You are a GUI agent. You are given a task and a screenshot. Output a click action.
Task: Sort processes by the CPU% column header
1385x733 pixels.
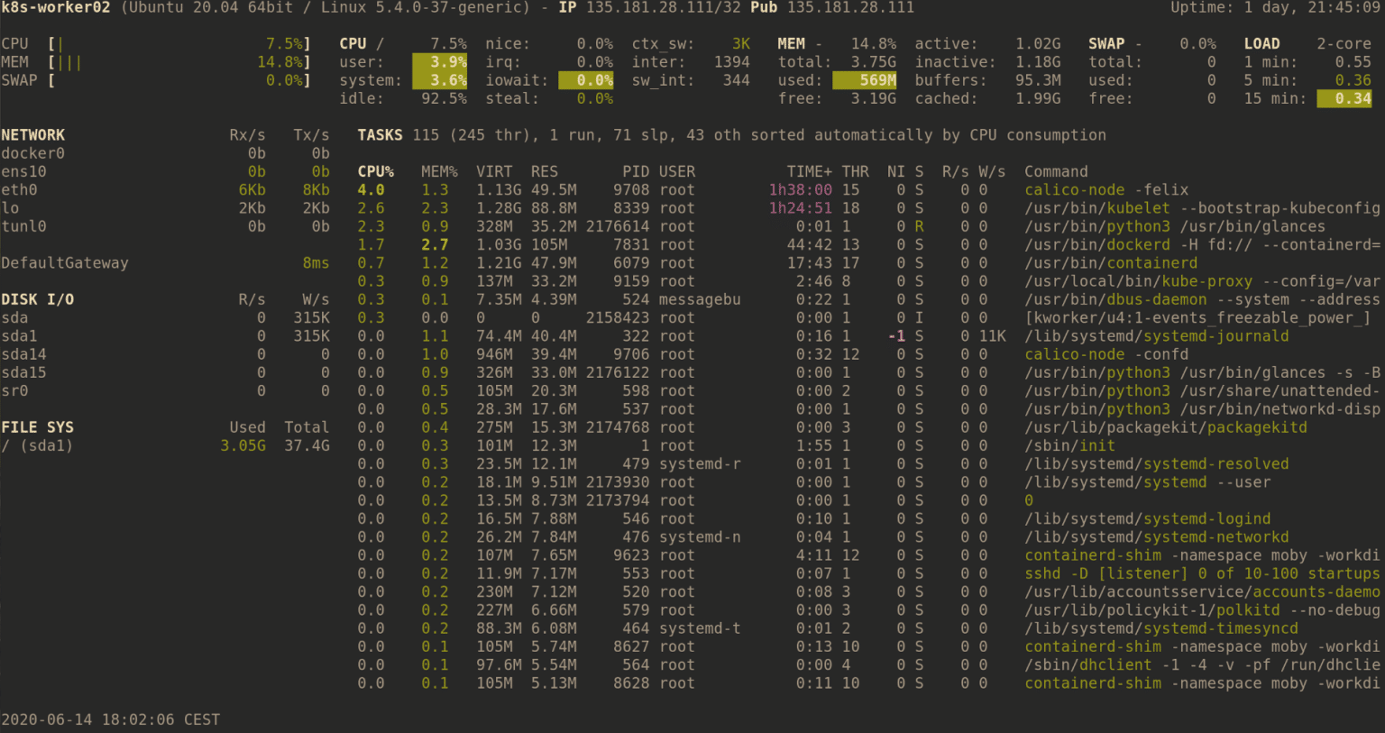[371, 170]
